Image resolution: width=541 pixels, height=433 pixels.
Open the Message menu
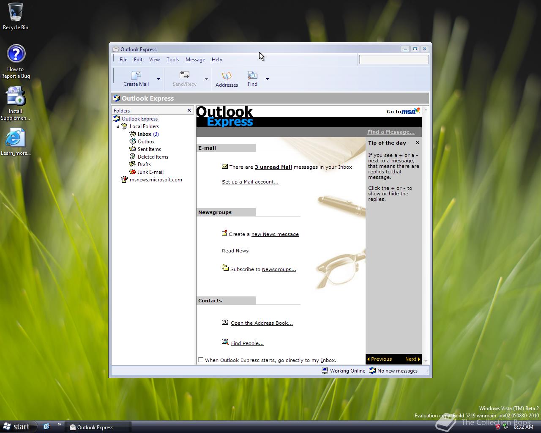coord(195,60)
